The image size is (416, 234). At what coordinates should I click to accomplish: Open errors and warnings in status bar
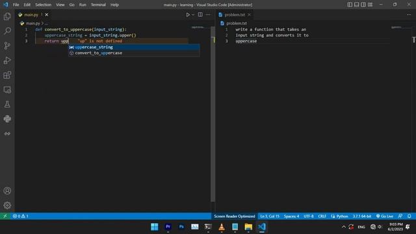[x=20, y=216]
